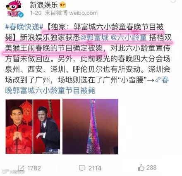182x176 pixels.
Task: Like the post with thumbs-up icon
Action: tap(141, 168)
